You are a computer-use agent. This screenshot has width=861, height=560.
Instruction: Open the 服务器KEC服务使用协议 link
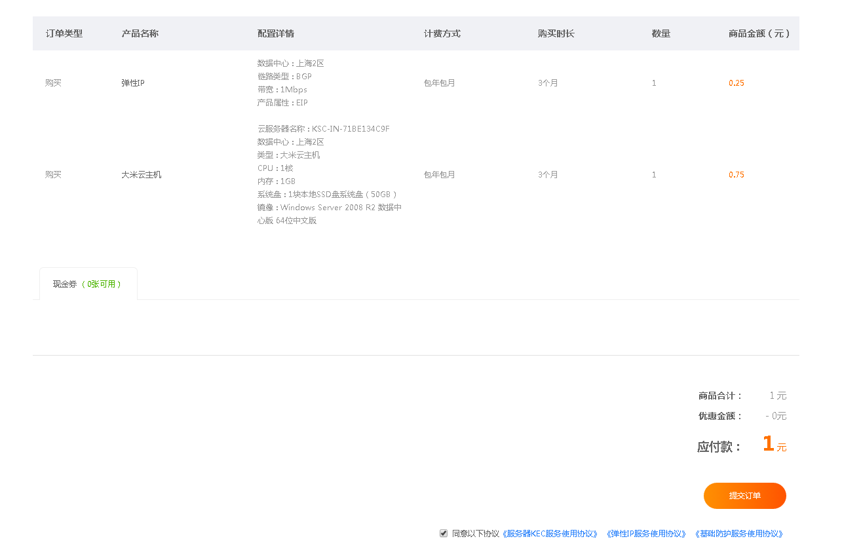coord(550,534)
